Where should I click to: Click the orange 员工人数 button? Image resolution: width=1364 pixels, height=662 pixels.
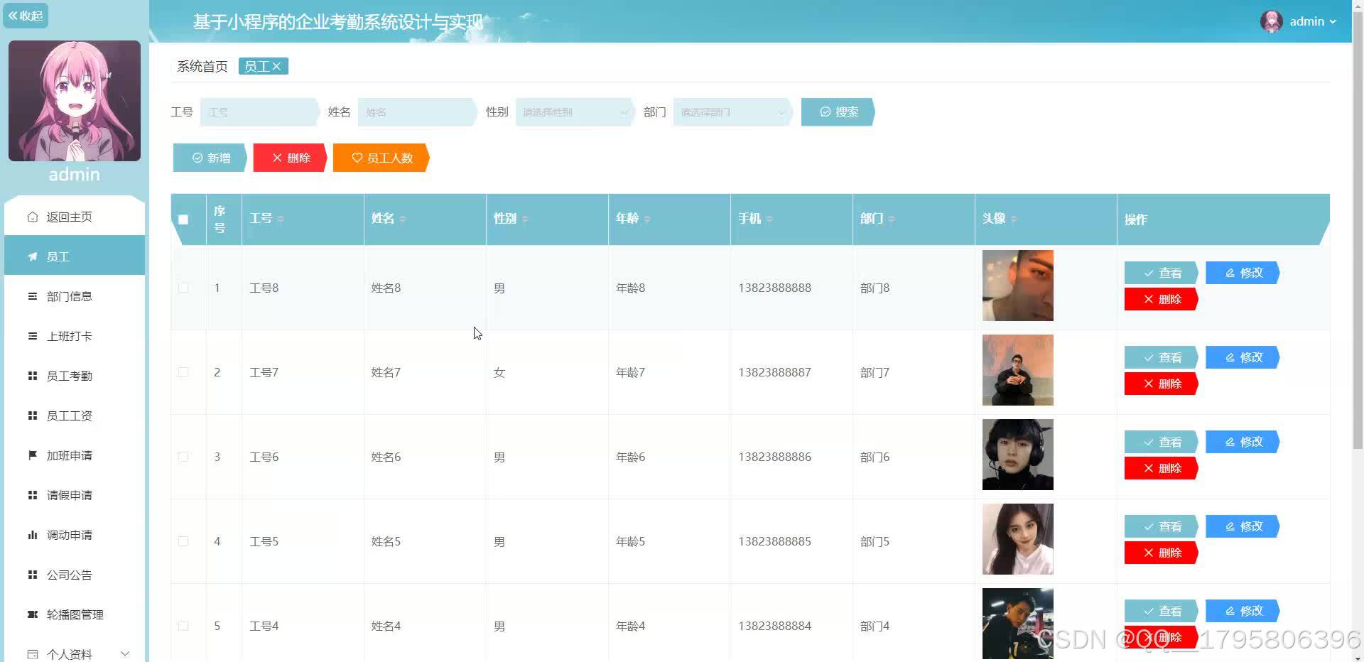(x=381, y=158)
